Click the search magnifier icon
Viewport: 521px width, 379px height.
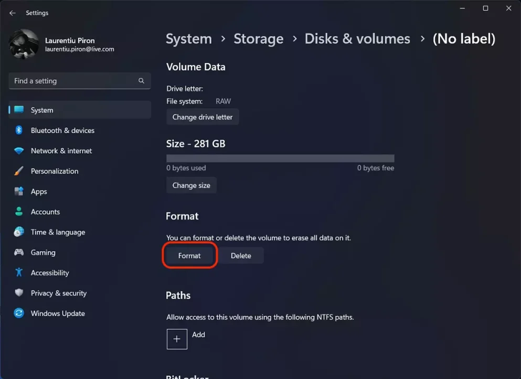pos(141,81)
